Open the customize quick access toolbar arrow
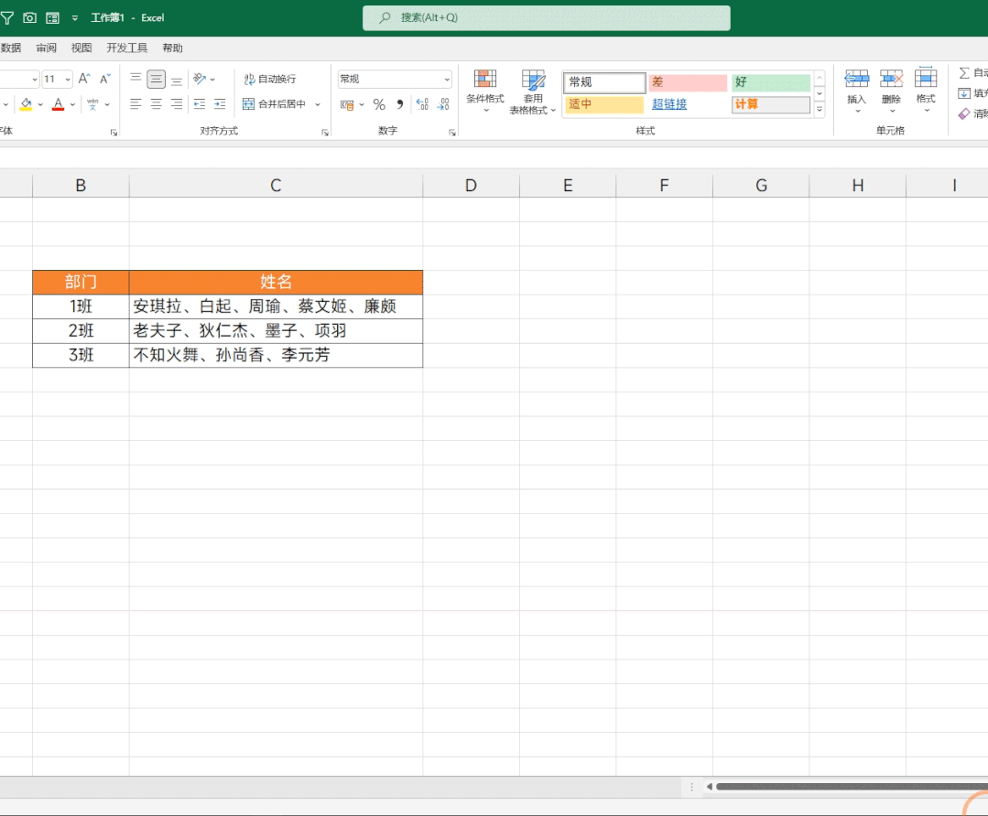This screenshot has width=988, height=816. [x=75, y=18]
